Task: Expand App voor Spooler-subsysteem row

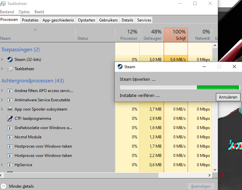Action: tap(2, 109)
